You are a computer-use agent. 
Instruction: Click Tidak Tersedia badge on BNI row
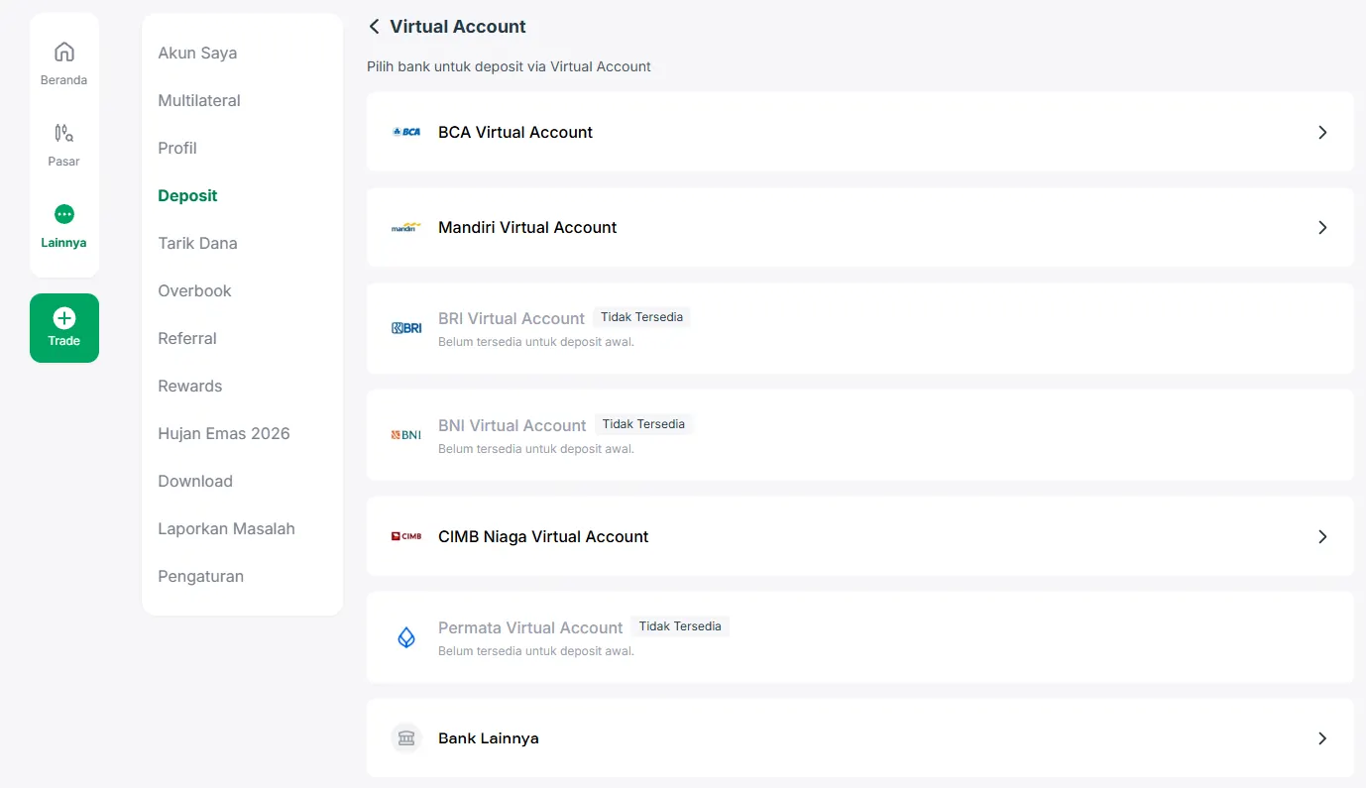point(643,424)
